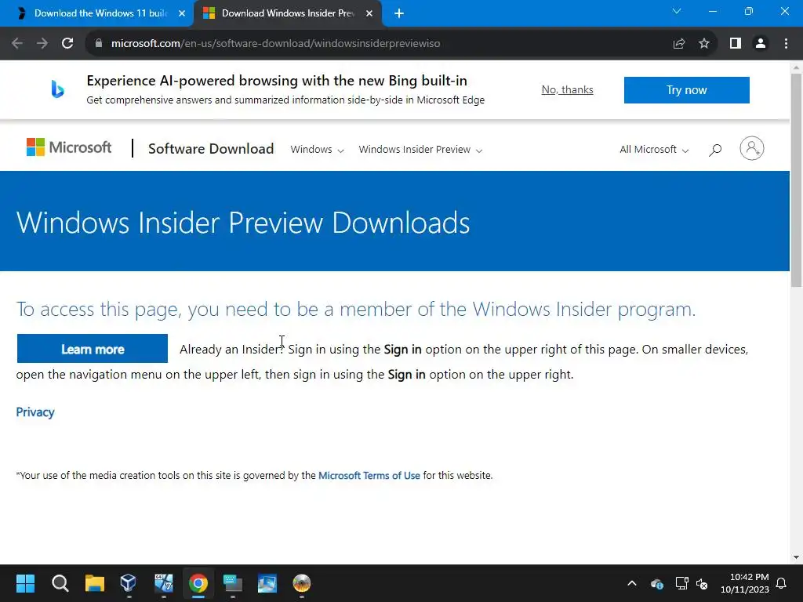Click the Chrome icon in the taskbar
This screenshot has height=602, width=803.
click(198, 583)
